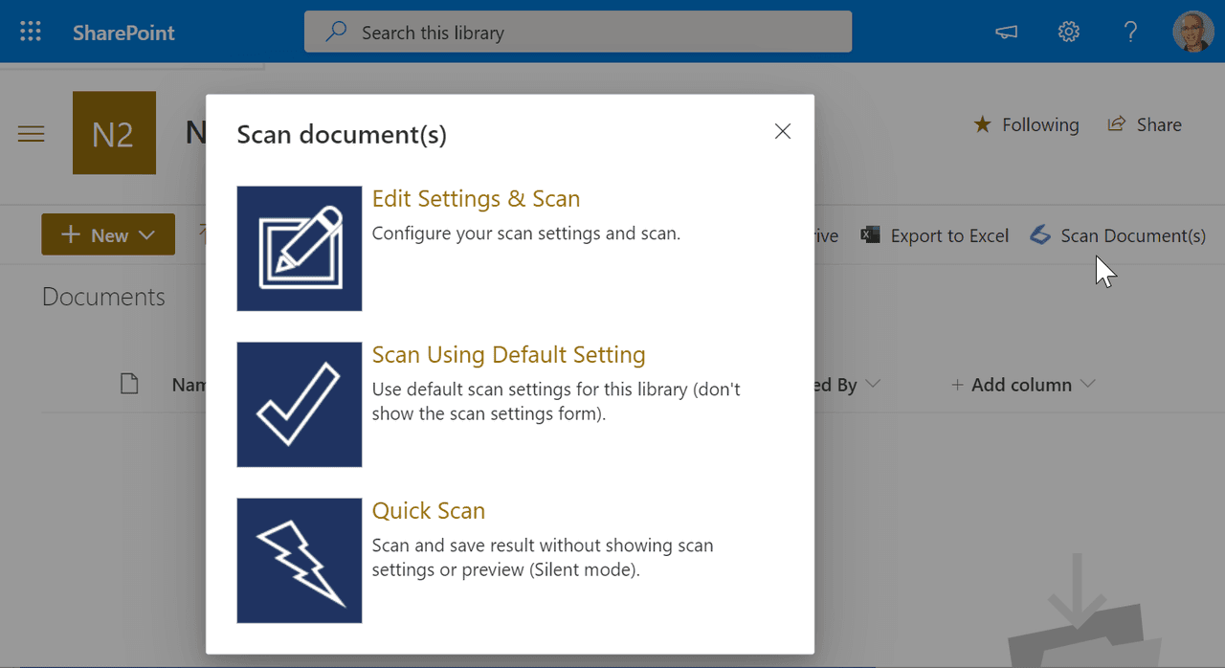Focus the Search this library box
Viewport: 1225px width, 668px height.
pyautogui.click(x=578, y=32)
